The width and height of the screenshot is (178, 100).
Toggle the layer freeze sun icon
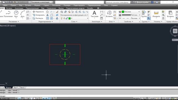pyautogui.click(x=64, y=18)
